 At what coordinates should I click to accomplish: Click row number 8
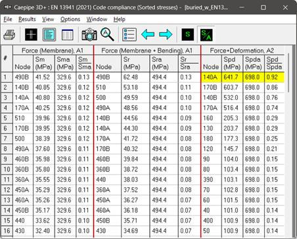(x=7, y=149)
